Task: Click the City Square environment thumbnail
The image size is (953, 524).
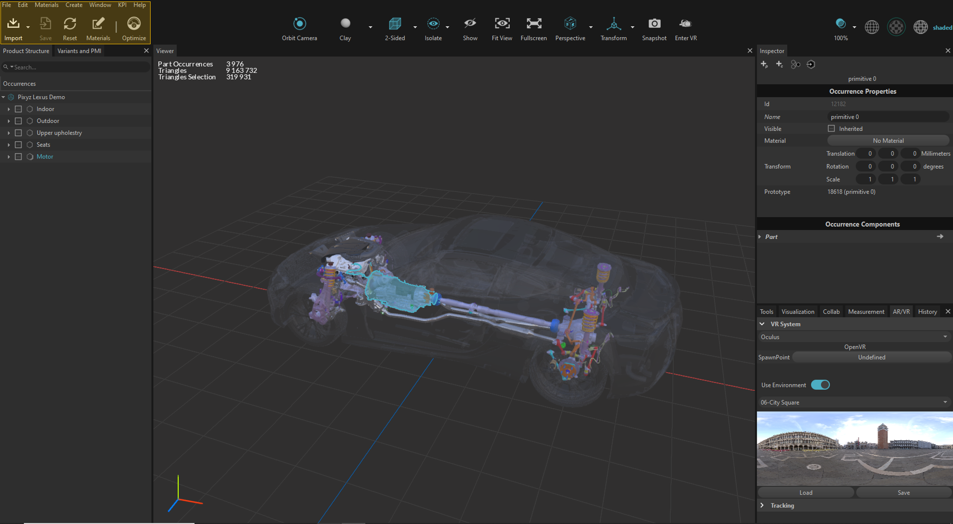Action: 854,448
